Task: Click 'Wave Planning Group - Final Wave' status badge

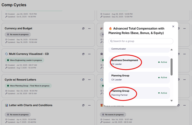Action: point(28,86)
